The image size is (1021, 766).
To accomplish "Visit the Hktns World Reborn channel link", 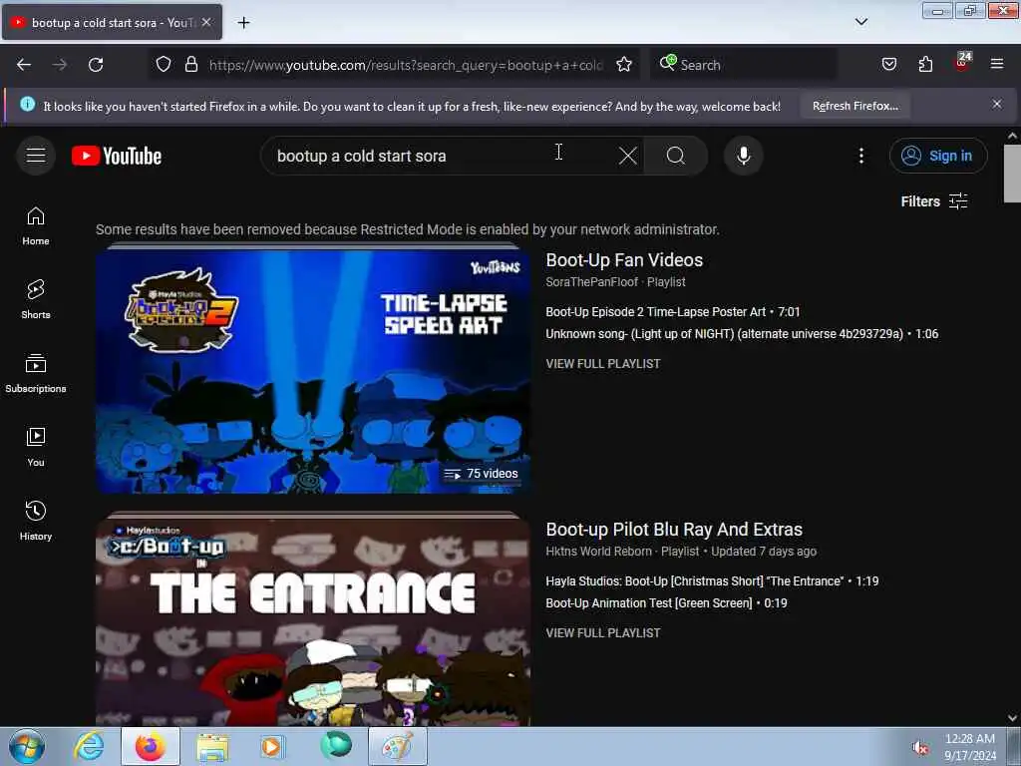I will (598, 552).
